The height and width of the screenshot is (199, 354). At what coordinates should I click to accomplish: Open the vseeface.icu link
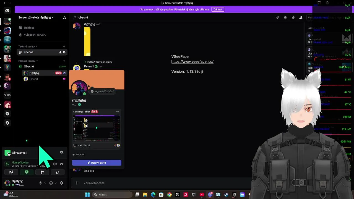click(192, 62)
